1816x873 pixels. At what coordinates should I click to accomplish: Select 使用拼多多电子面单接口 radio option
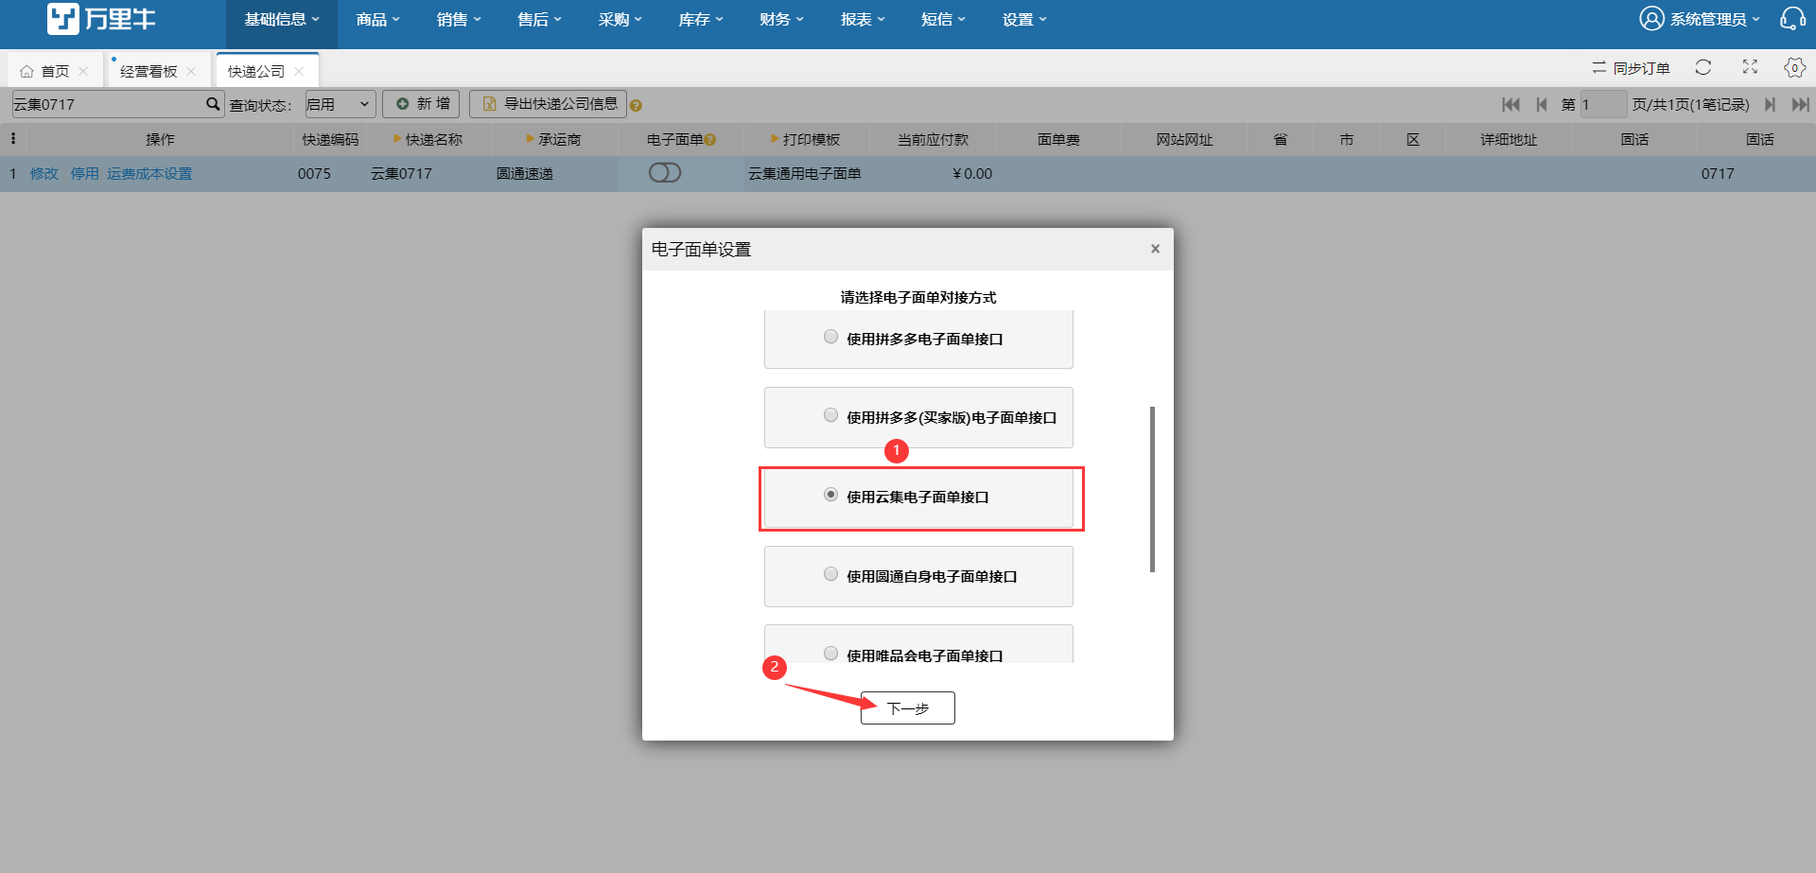tap(830, 337)
